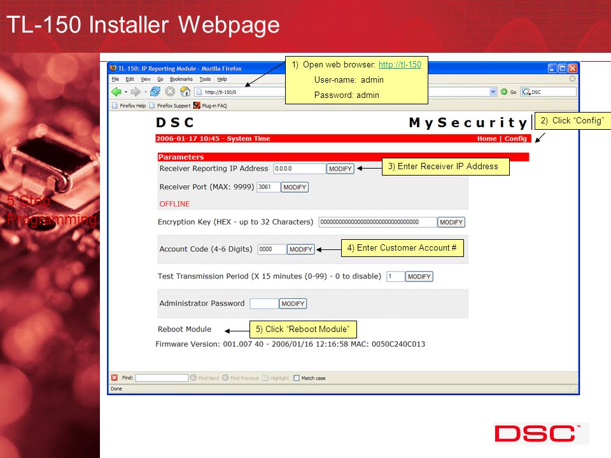The image size is (611, 458).
Task: Open the address bar history dropdown
Action: click(493, 92)
